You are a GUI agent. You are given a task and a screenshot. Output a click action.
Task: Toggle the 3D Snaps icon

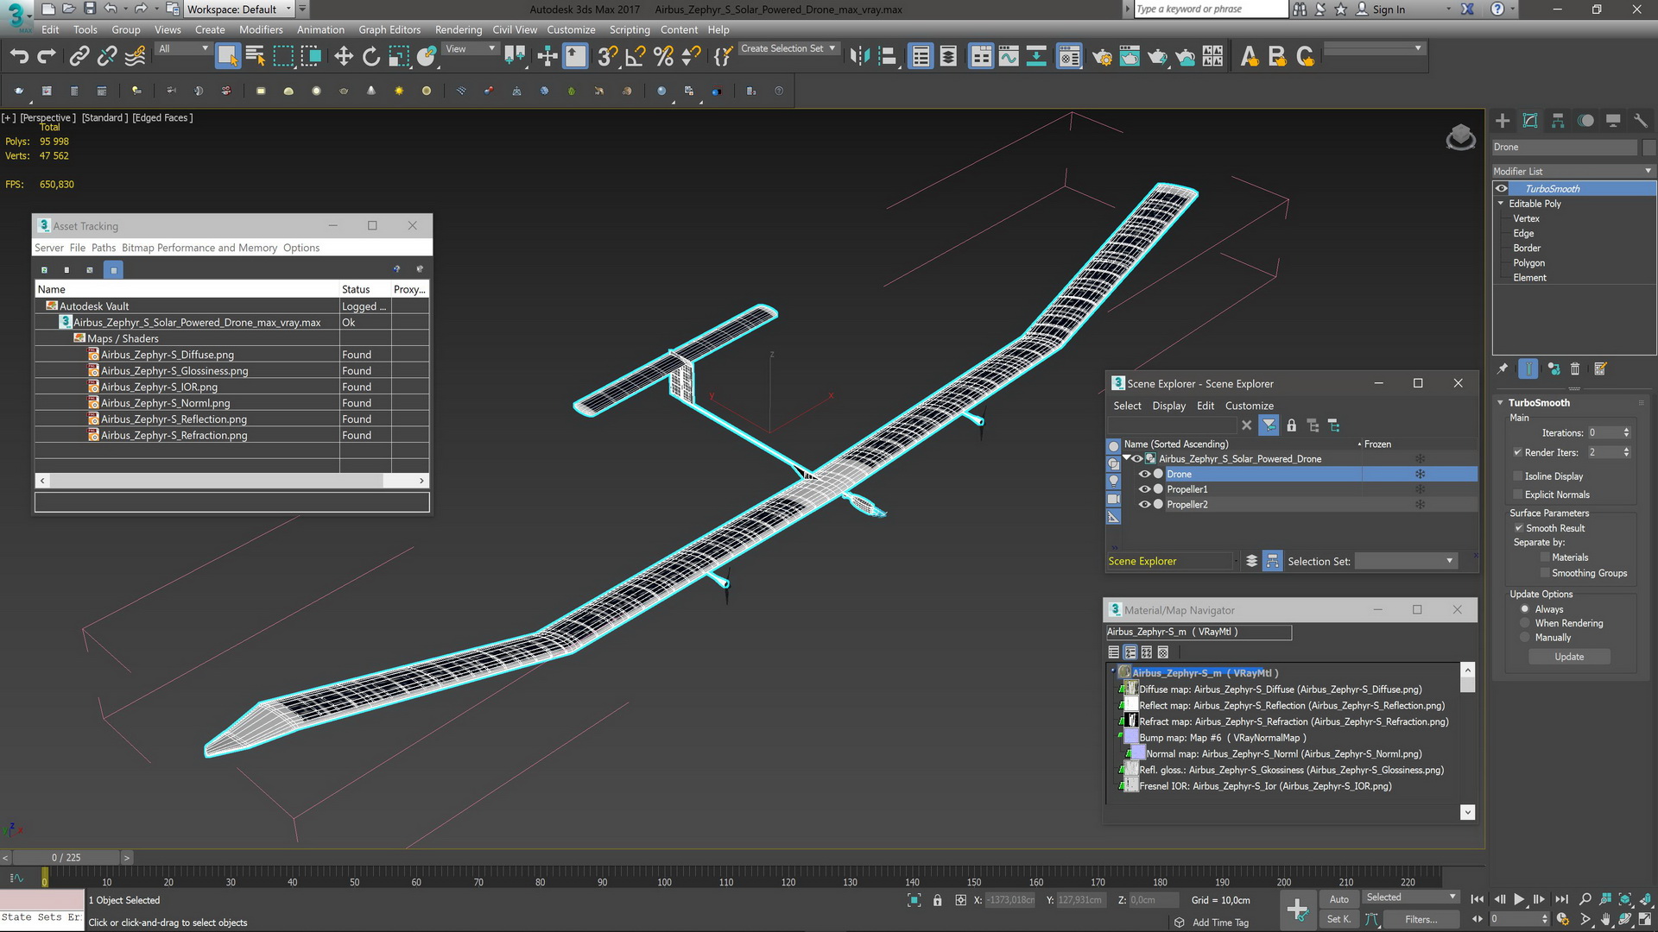[608, 57]
